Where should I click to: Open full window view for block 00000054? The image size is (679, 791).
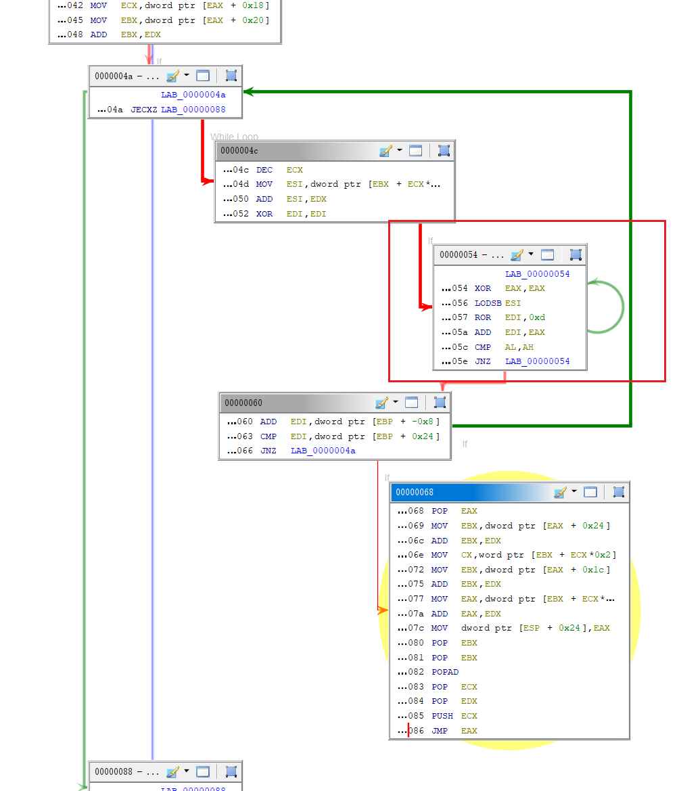[x=547, y=254]
